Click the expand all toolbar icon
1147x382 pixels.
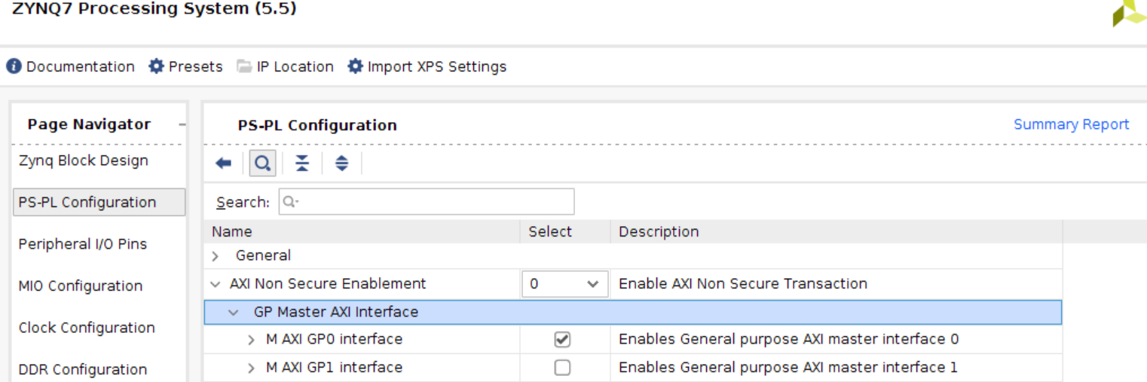coord(342,163)
